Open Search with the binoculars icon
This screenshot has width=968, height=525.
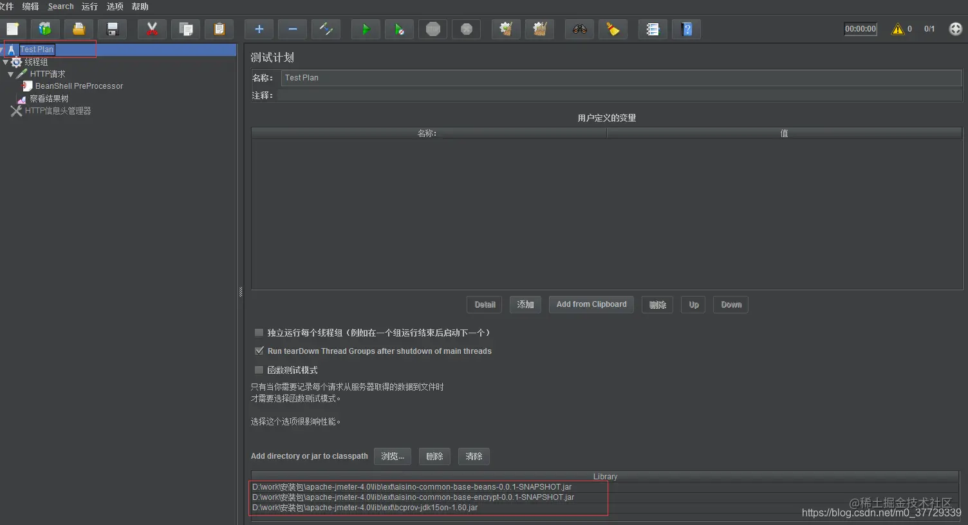[579, 29]
